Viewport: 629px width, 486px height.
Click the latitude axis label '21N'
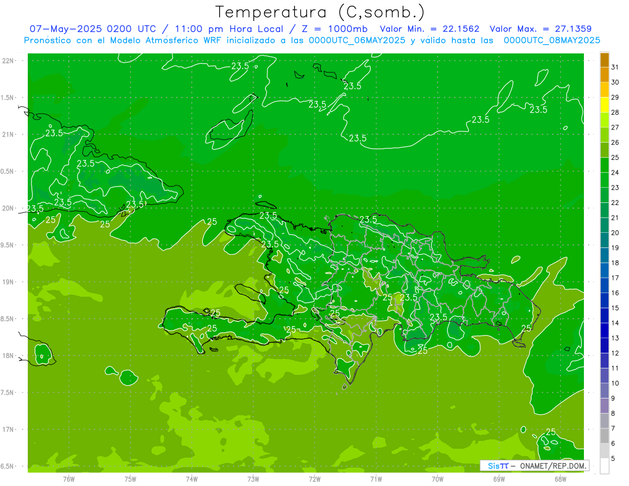point(8,134)
